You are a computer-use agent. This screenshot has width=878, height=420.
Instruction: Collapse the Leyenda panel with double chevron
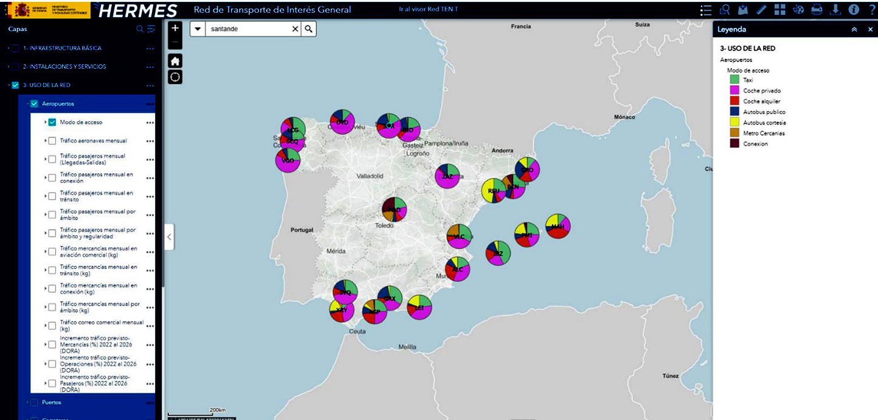click(854, 29)
